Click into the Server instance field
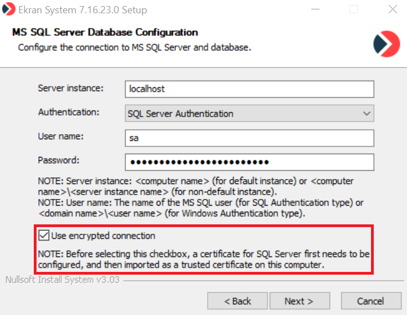This screenshot has height=315, width=407. [250, 89]
